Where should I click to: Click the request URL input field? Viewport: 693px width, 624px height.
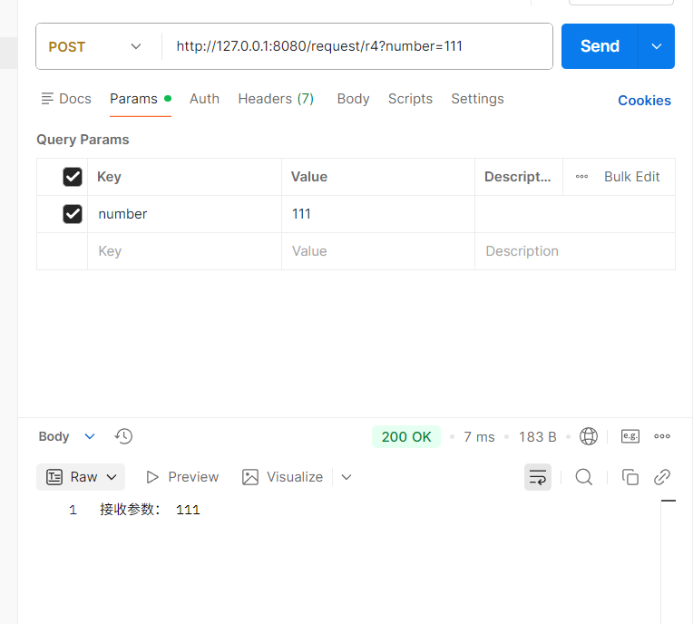[x=357, y=46]
